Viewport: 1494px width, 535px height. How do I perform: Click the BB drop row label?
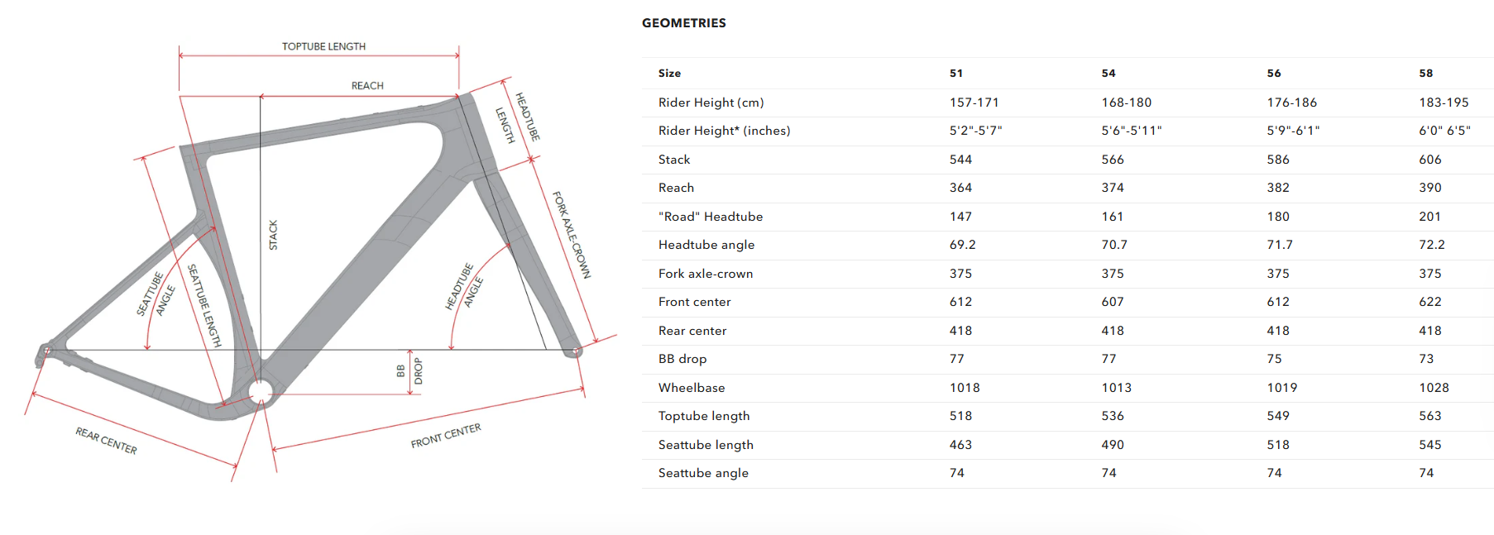tap(682, 359)
